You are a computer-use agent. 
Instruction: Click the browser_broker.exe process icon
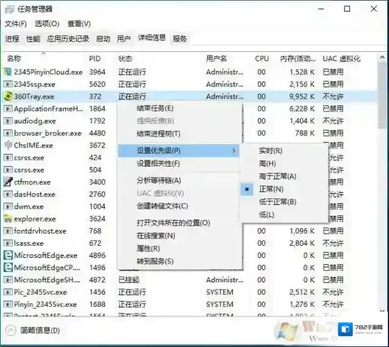coord(8,133)
